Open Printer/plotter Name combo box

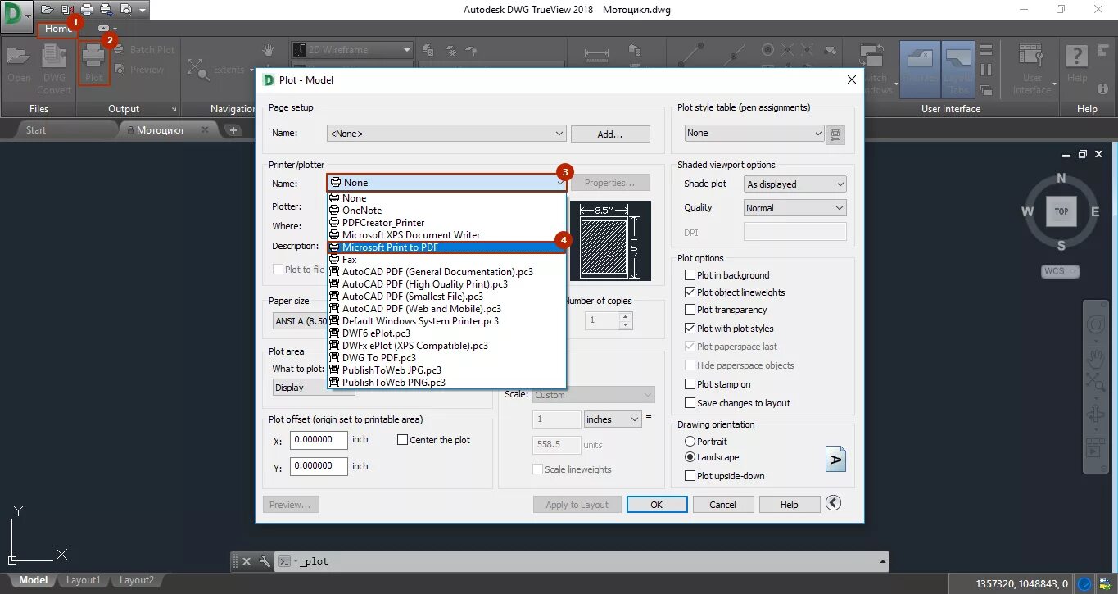pos(446,183)
